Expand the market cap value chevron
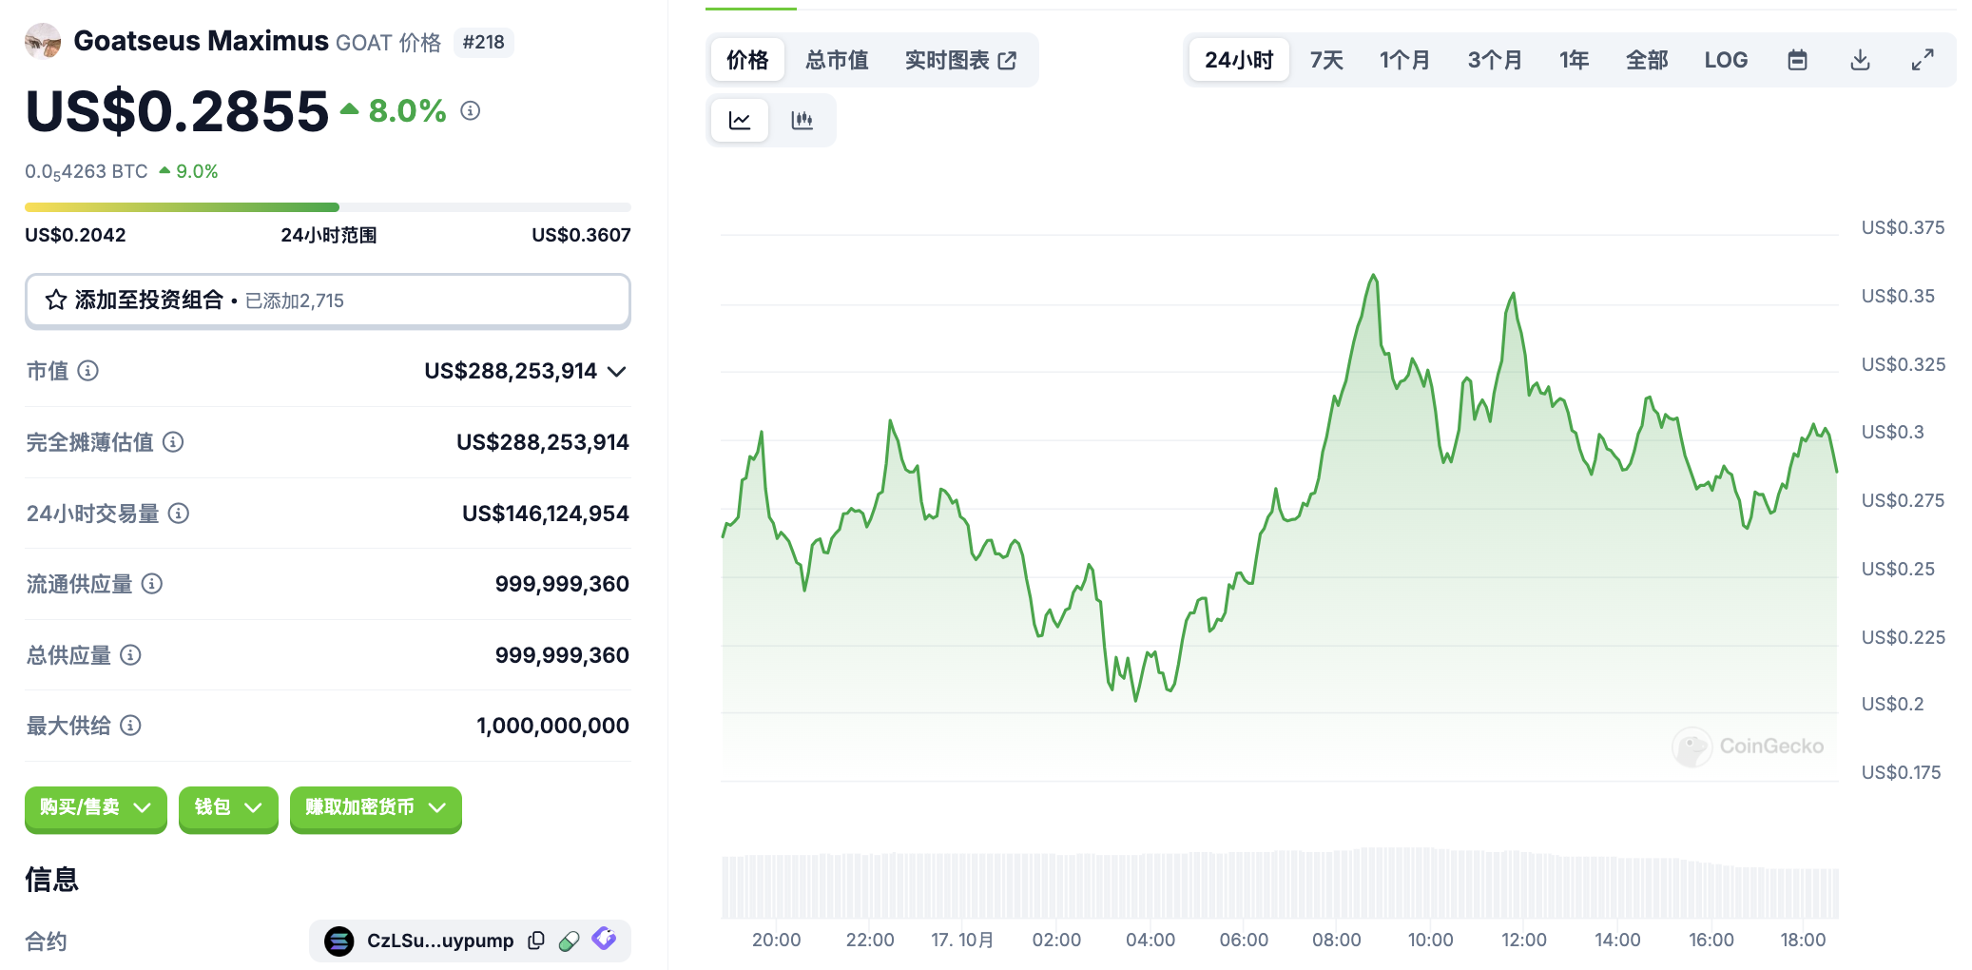 coord(617,371)
